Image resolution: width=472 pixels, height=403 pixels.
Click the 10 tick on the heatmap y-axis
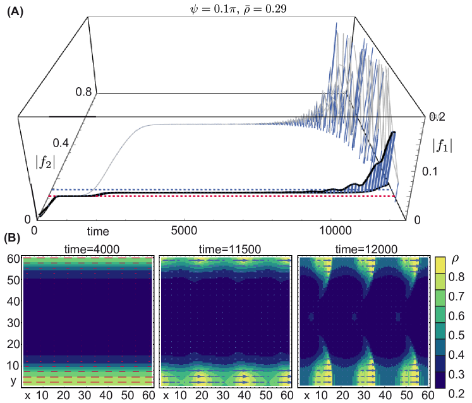(13, 366)
